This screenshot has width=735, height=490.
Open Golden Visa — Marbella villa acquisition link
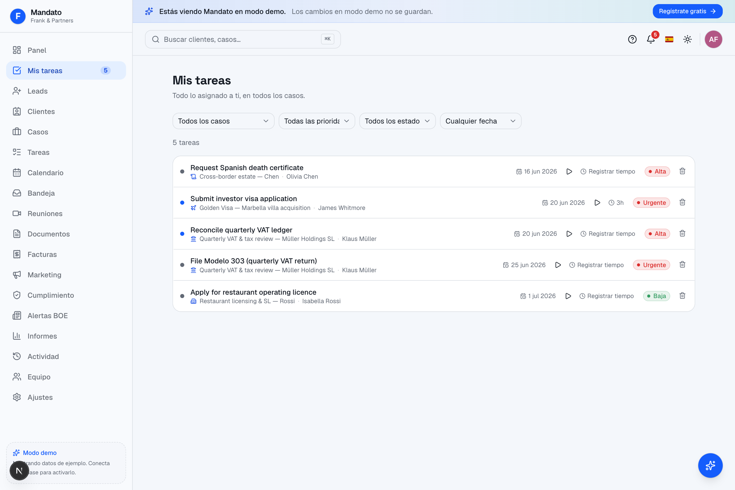[x=255, y=208]
